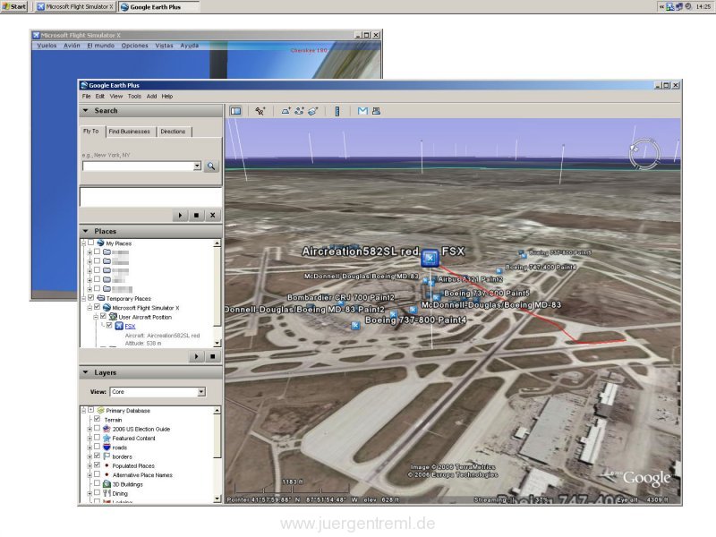Open the Layers View dropdown
716x537 pixels.
(201, 392)
